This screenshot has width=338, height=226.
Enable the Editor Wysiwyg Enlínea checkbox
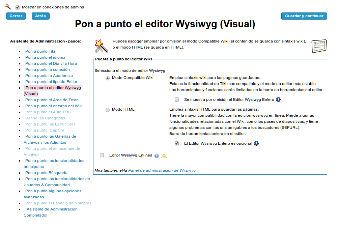click(102, 155)
